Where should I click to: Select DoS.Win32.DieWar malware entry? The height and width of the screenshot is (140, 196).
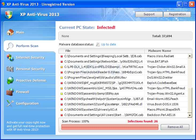(160, 77)
